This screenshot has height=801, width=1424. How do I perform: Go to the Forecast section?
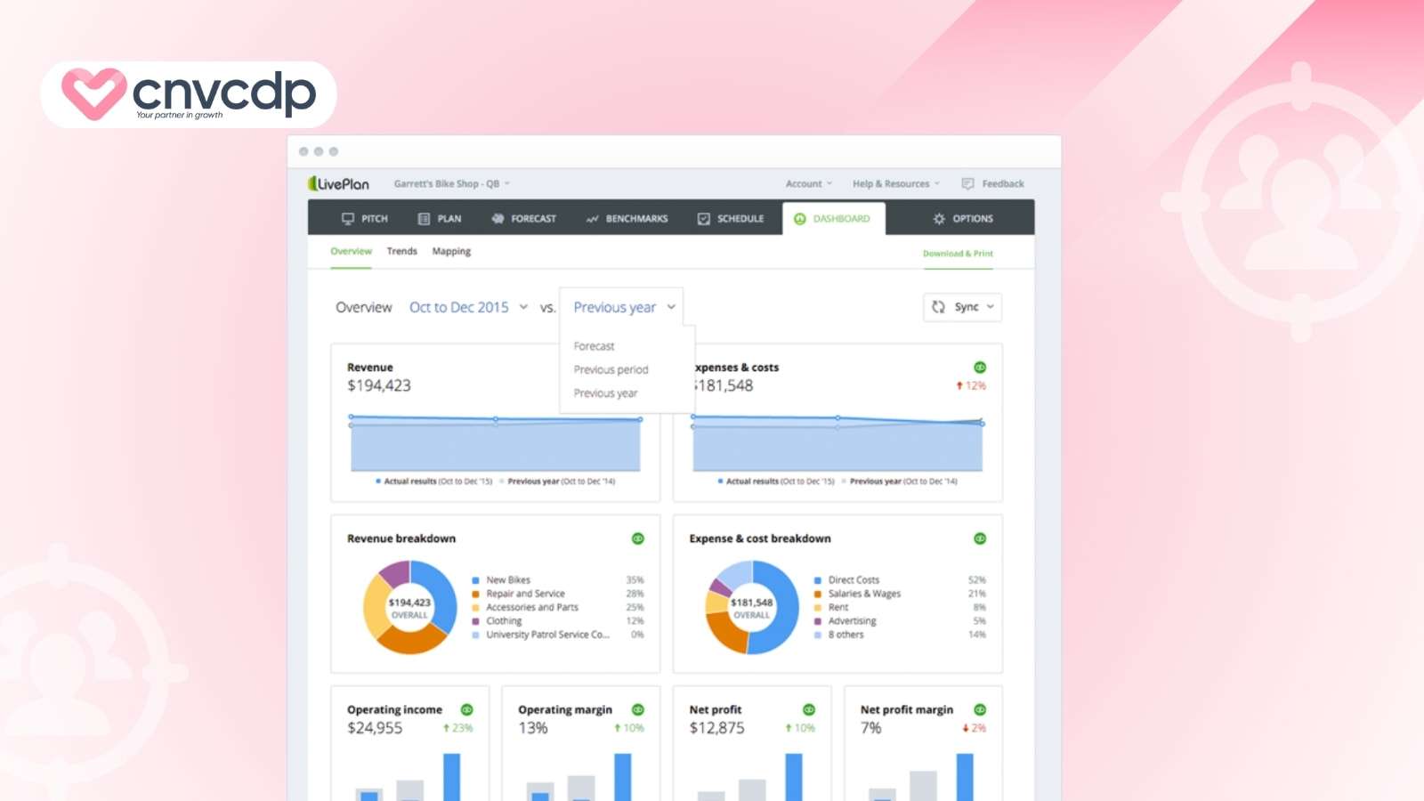523,218
